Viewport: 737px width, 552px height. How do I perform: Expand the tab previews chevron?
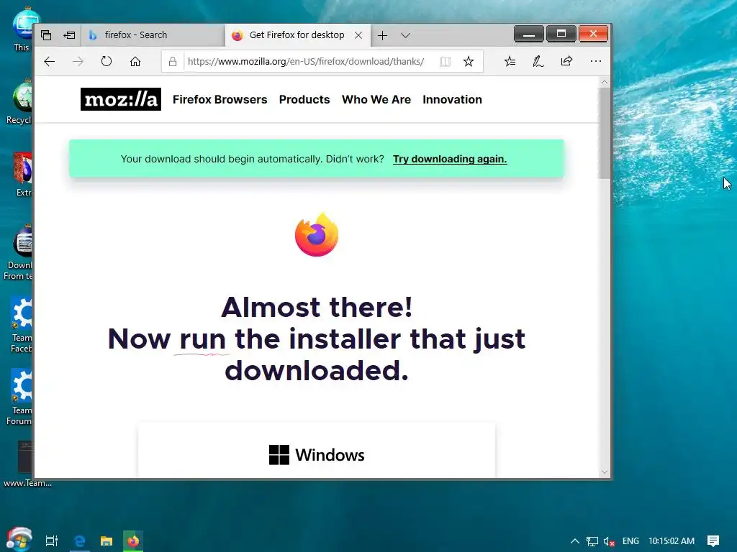pyautogui.click(x=406, y=36)
